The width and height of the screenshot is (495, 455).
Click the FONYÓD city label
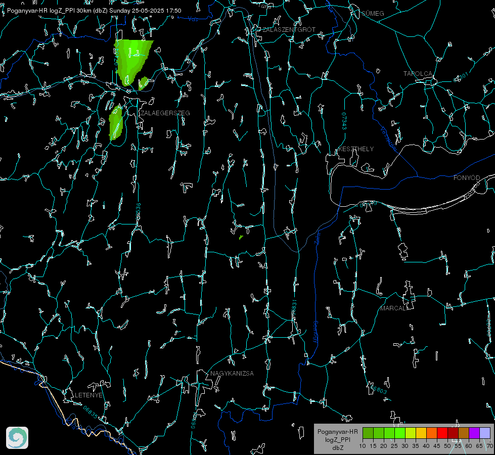point(467,178)
